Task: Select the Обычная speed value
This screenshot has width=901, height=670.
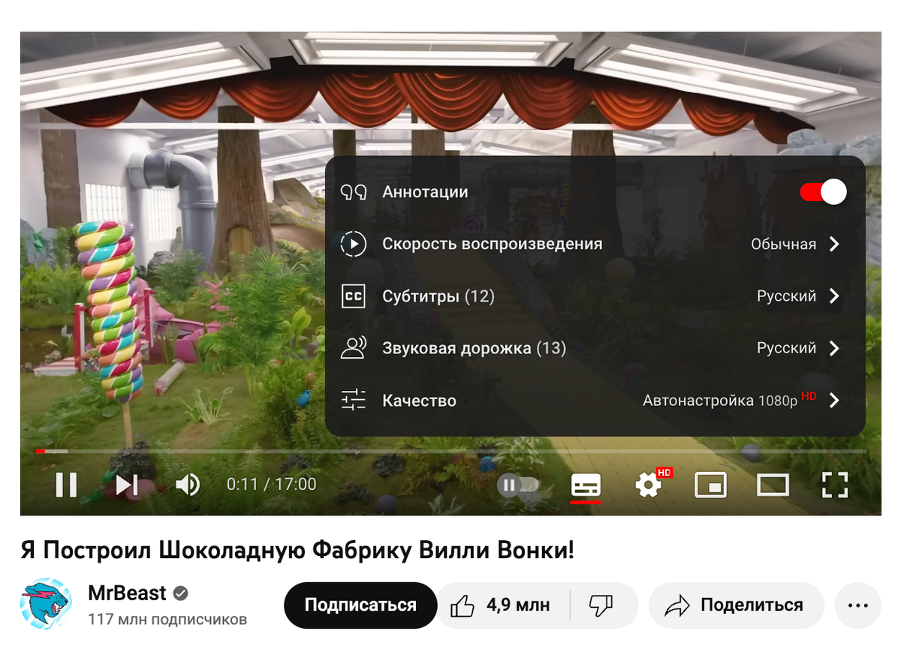Action: 783,244
